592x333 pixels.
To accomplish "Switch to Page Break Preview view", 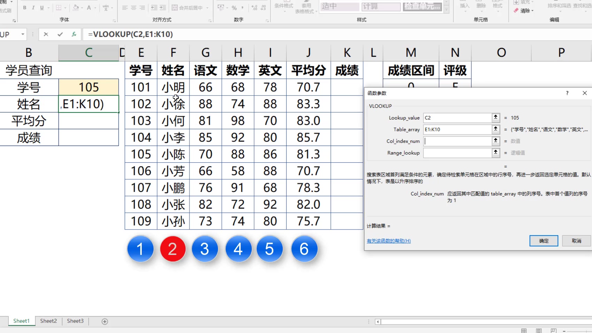I will pyautogui.click(x=554, y=331).
